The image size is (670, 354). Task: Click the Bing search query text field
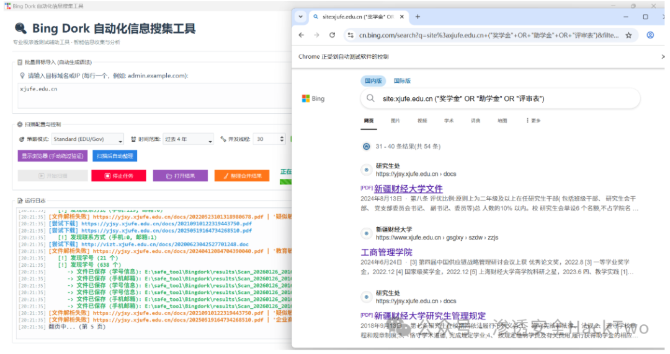(x=463, y=98)
